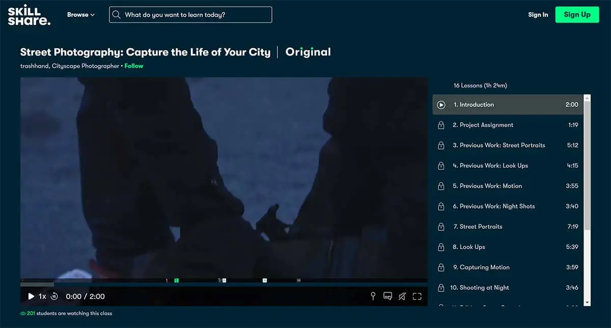Open the trashhand, Cityscape Photographer profile
611x328 pixels.
pyautogui.click(x=70, y=66)
